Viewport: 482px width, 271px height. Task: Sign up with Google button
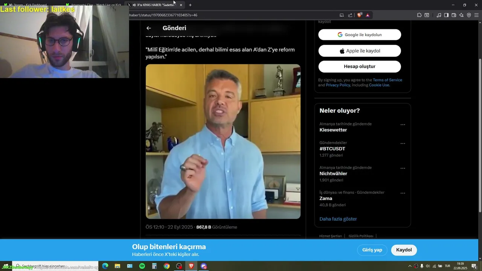click(x=360, y=35)
